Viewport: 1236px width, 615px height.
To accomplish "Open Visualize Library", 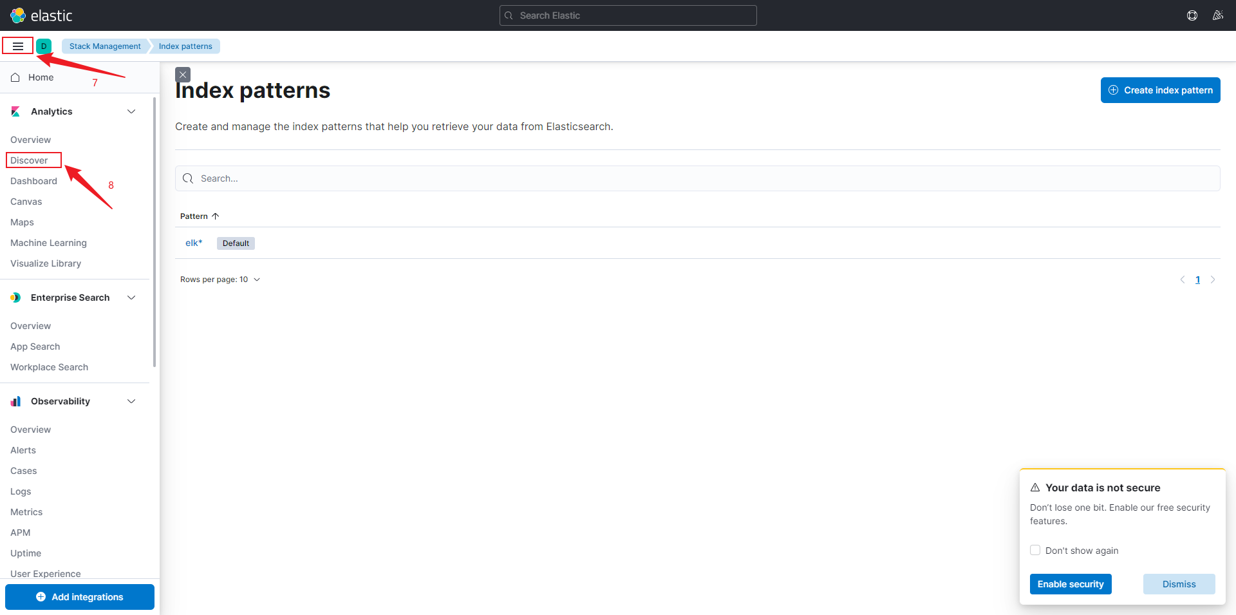I will (x=46, y=263).
